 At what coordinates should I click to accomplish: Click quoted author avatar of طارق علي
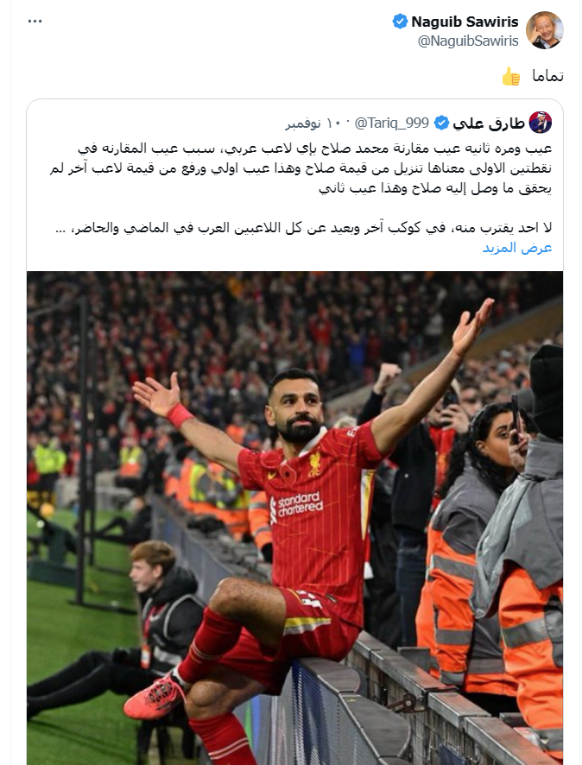pyautogui.click(x=541, y=123)
